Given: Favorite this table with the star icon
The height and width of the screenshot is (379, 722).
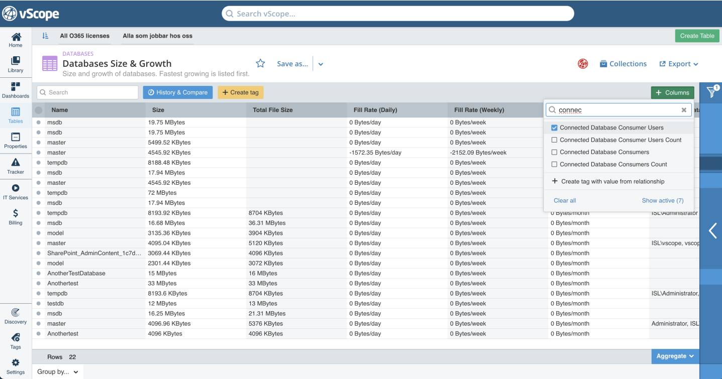Looking at the screenshot, I should (260, 63).
